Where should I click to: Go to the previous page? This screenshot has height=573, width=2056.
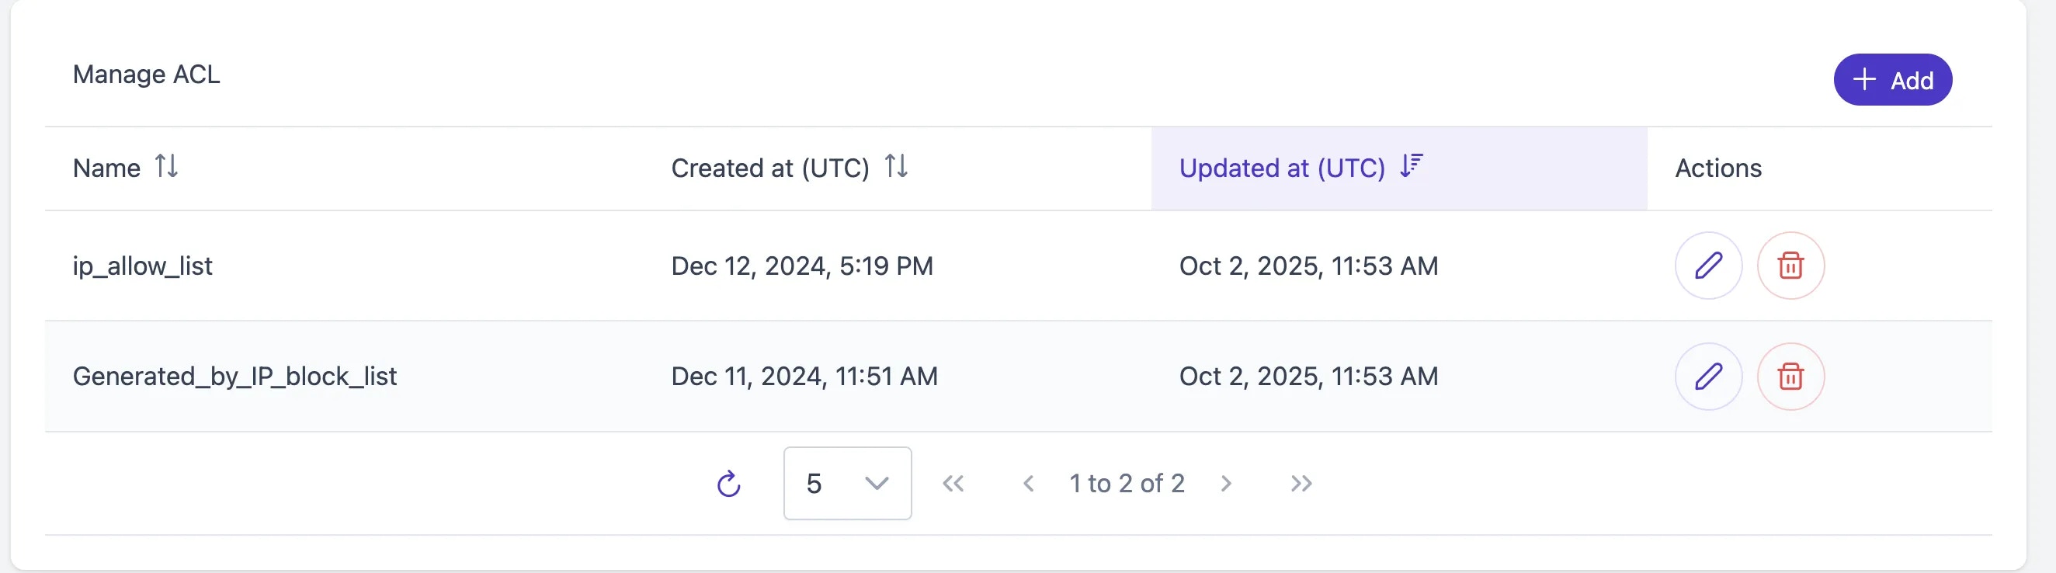coord(1028,483)
